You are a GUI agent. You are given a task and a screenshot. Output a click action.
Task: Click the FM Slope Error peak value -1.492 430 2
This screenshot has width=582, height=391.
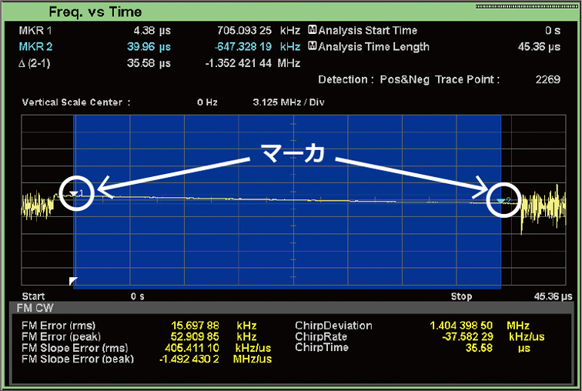(x=189, y=359)
